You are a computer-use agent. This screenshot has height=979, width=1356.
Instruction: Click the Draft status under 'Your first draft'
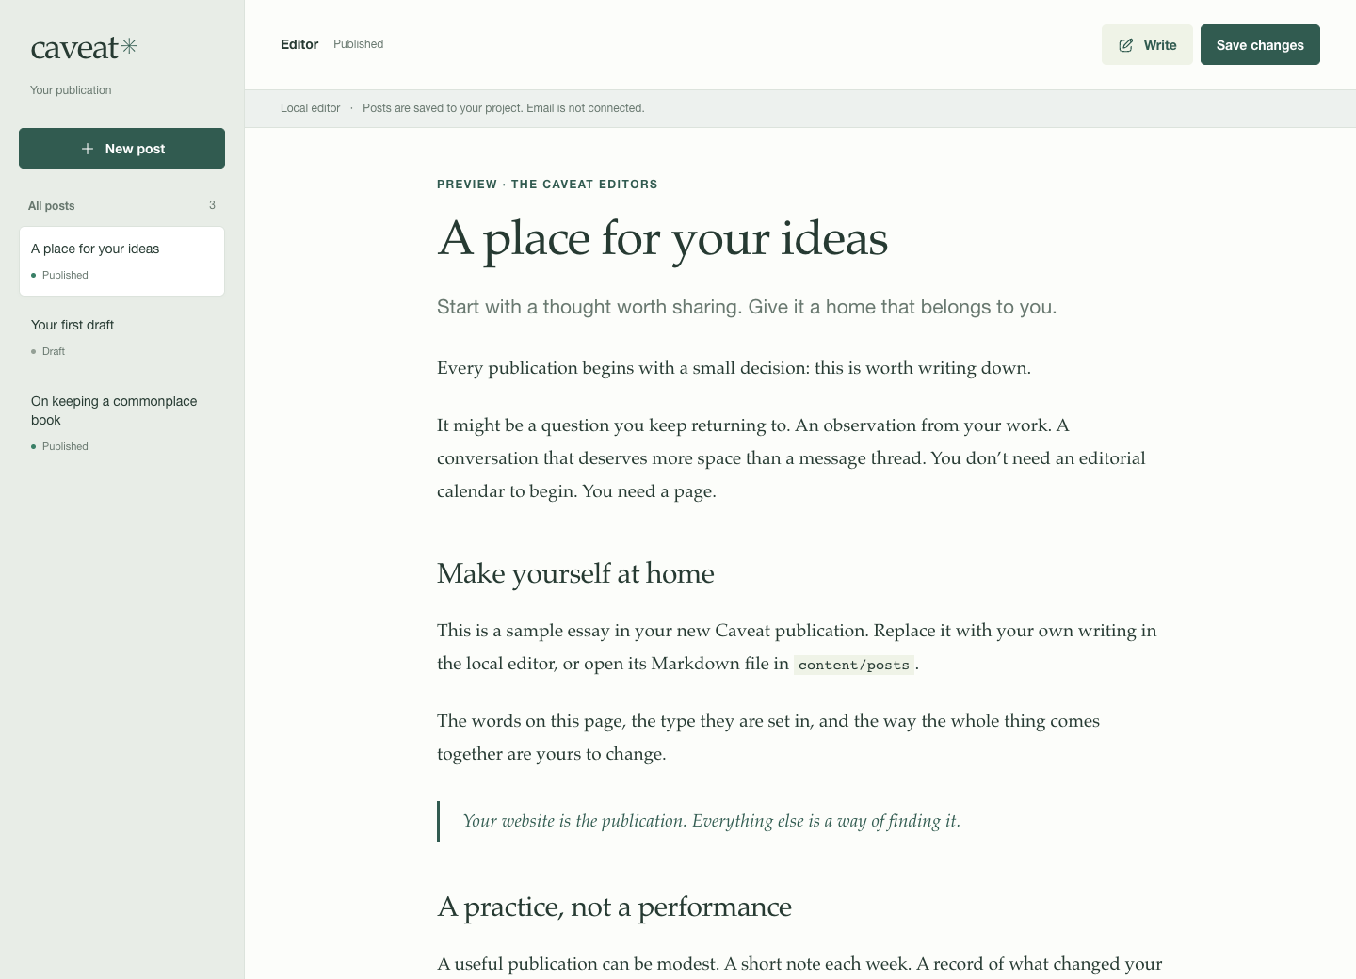tap(48, 351)
